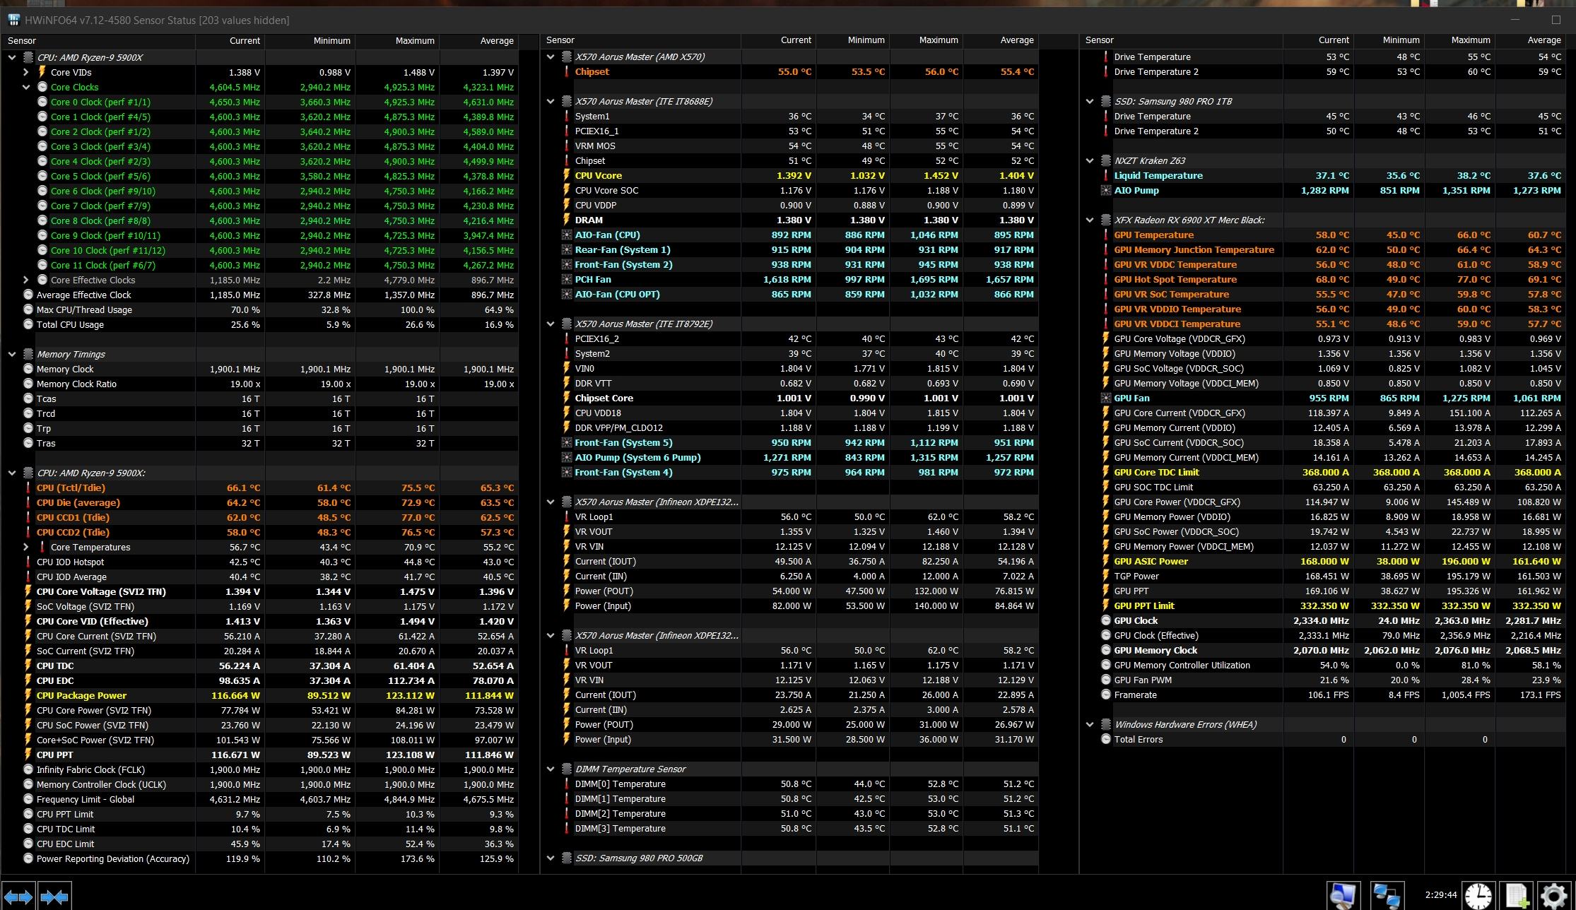Select the GPU Hot Spot Temperature row
This screenshot has height=910, width=1576.
click(1175, 279)
